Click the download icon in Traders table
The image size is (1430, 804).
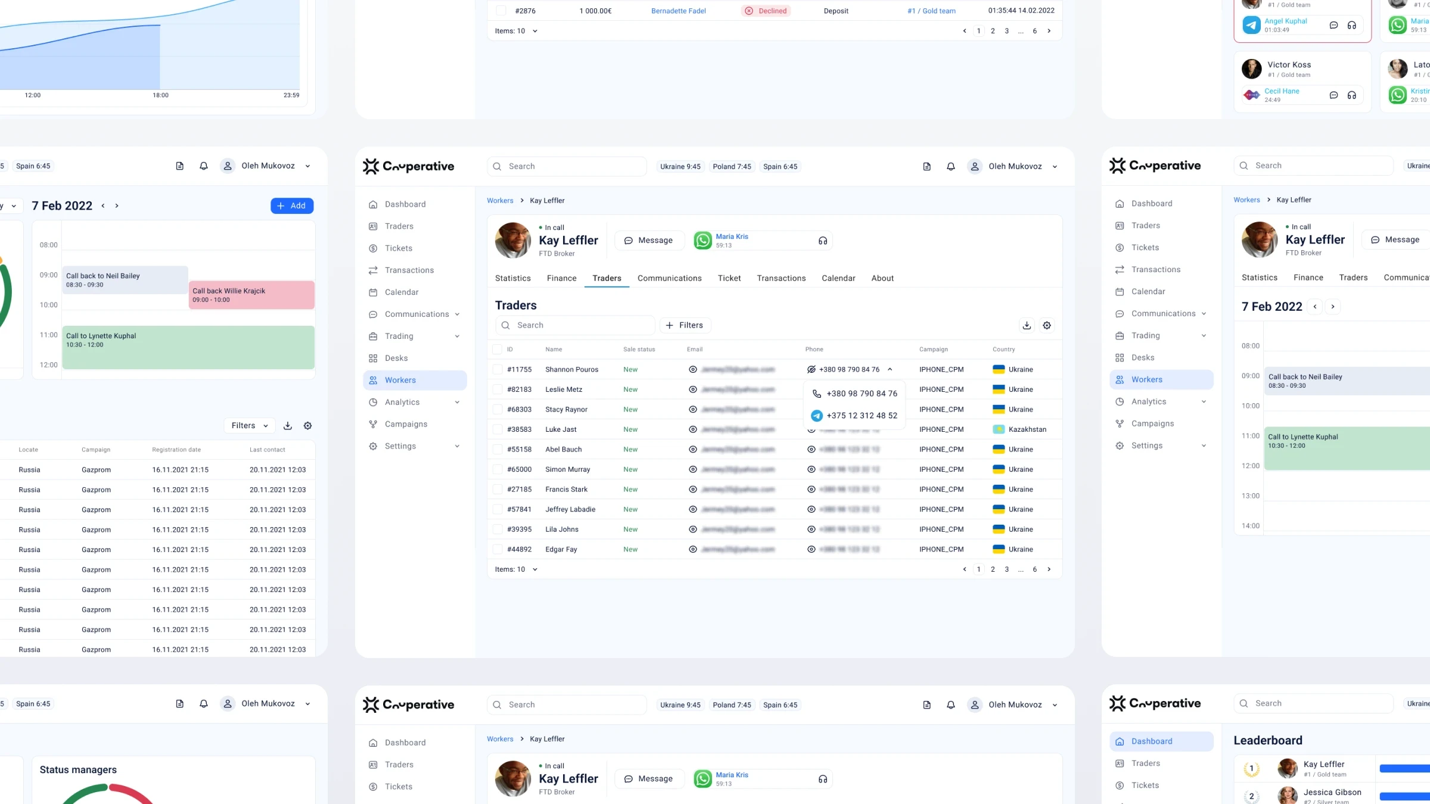tap(1027, 325)
